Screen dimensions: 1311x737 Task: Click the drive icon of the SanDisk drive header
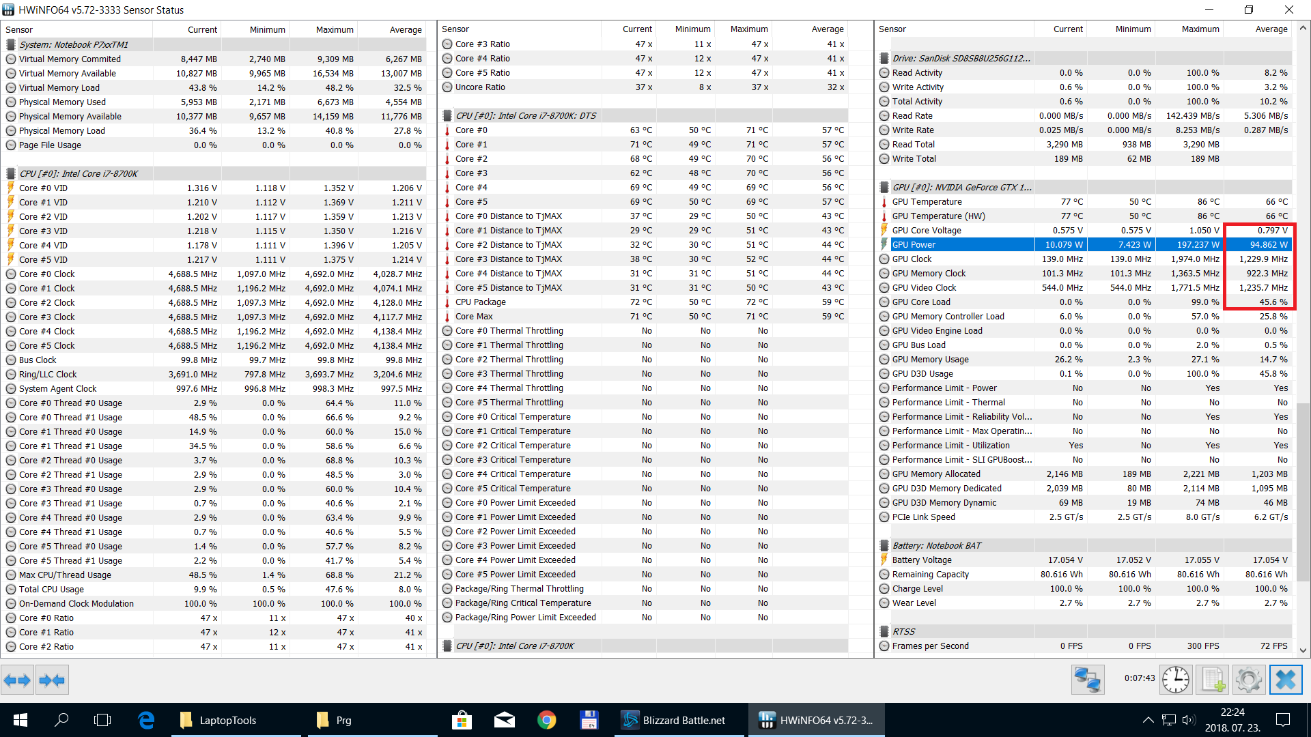click(x=884, y=58)
